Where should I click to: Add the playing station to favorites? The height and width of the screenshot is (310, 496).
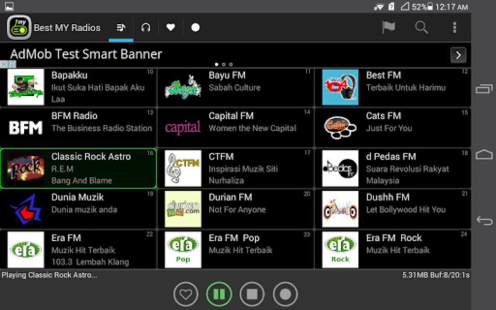pos(185,294)
